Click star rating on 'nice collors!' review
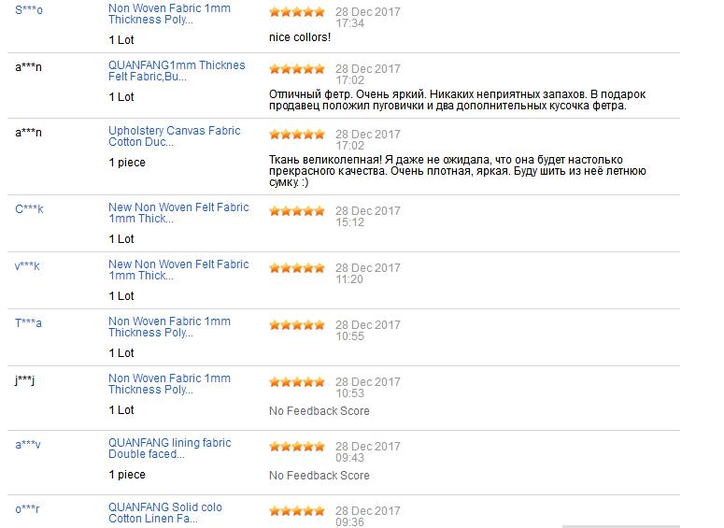724x528 pixels. click(297, 12)
